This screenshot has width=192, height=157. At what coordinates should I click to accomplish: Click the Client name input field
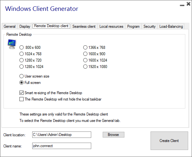pos(62,146)
